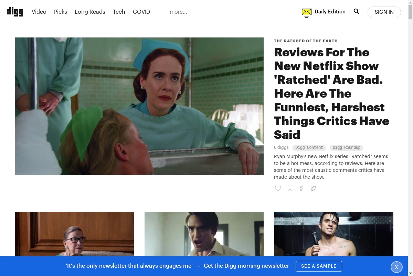Click the Digg logo

tap(15, 12)
